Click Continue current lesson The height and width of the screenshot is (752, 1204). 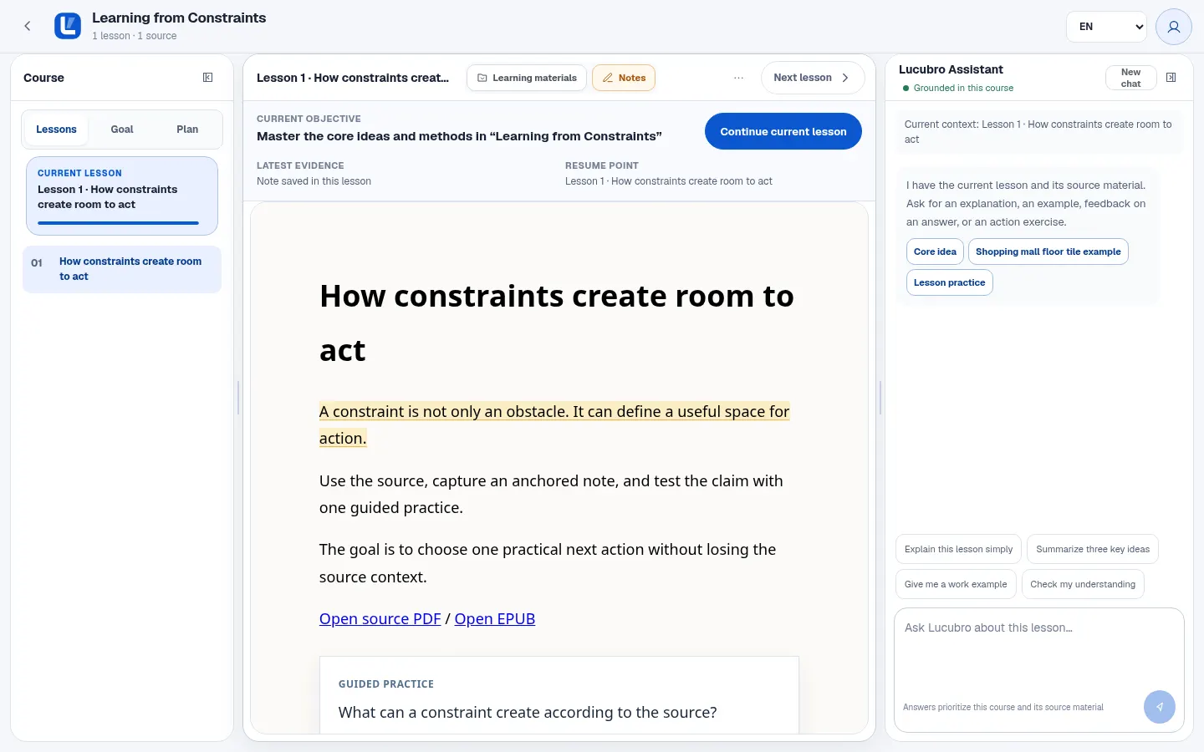pos(783,131)
